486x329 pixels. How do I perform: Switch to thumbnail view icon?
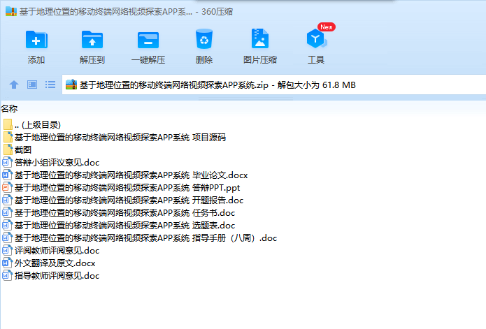tap(32, 85)
